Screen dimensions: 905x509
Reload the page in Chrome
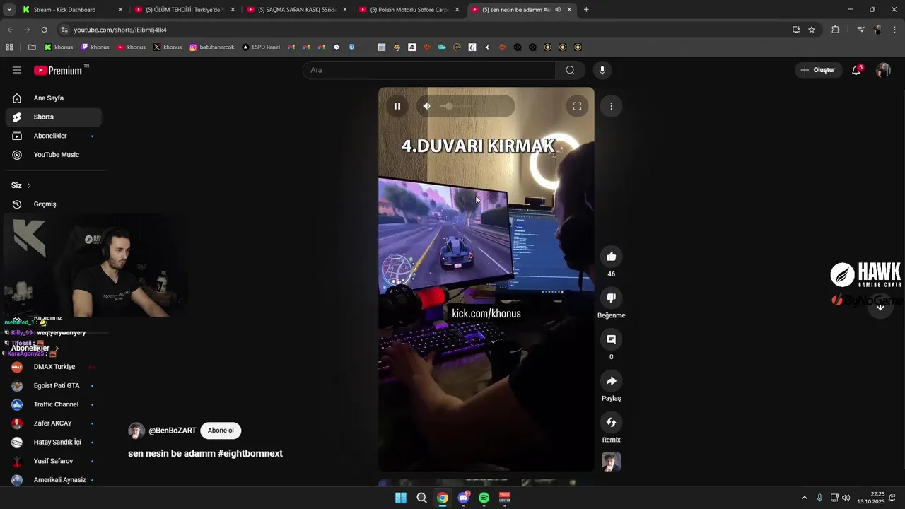click(x=45, y=30)
